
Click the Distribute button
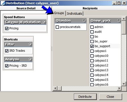pos(85,97)
